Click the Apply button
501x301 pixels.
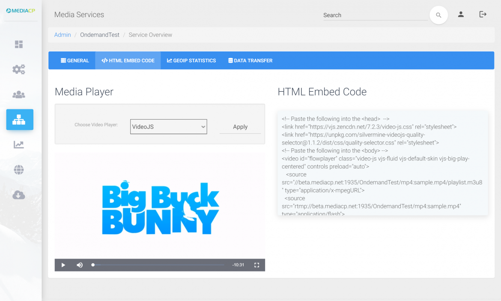tap(240, 127)
